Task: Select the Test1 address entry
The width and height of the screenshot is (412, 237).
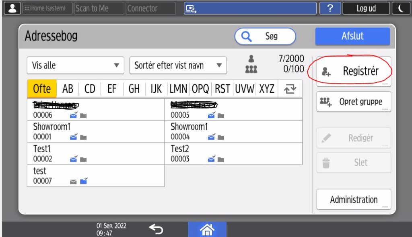Action: coord(95,153)
